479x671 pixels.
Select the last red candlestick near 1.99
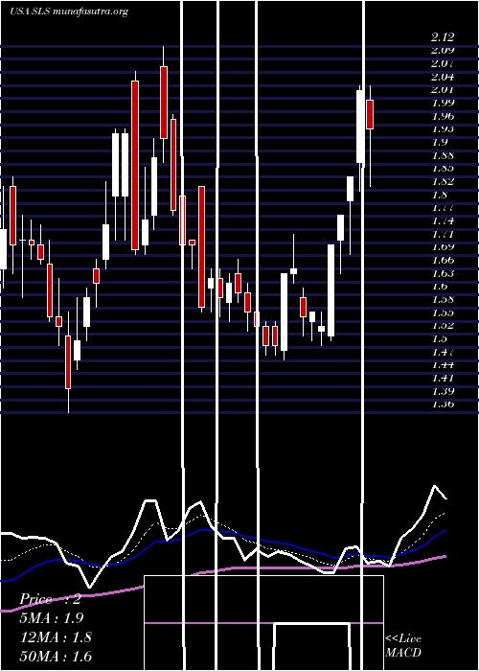tap(370, 114)
